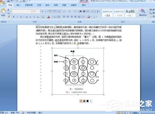The image size is (155, 114).
Task: Toggle Italic formatting
Action: click(x=17, y=17)
